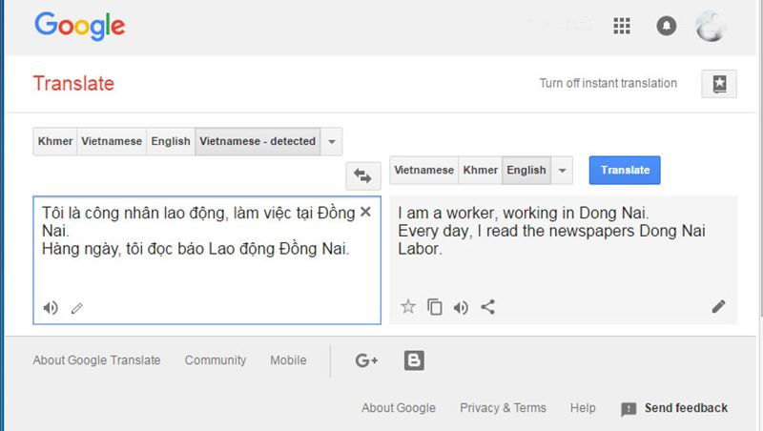Open the Blogger icon link
Screen dimensions: 763x431
[414, 360]
